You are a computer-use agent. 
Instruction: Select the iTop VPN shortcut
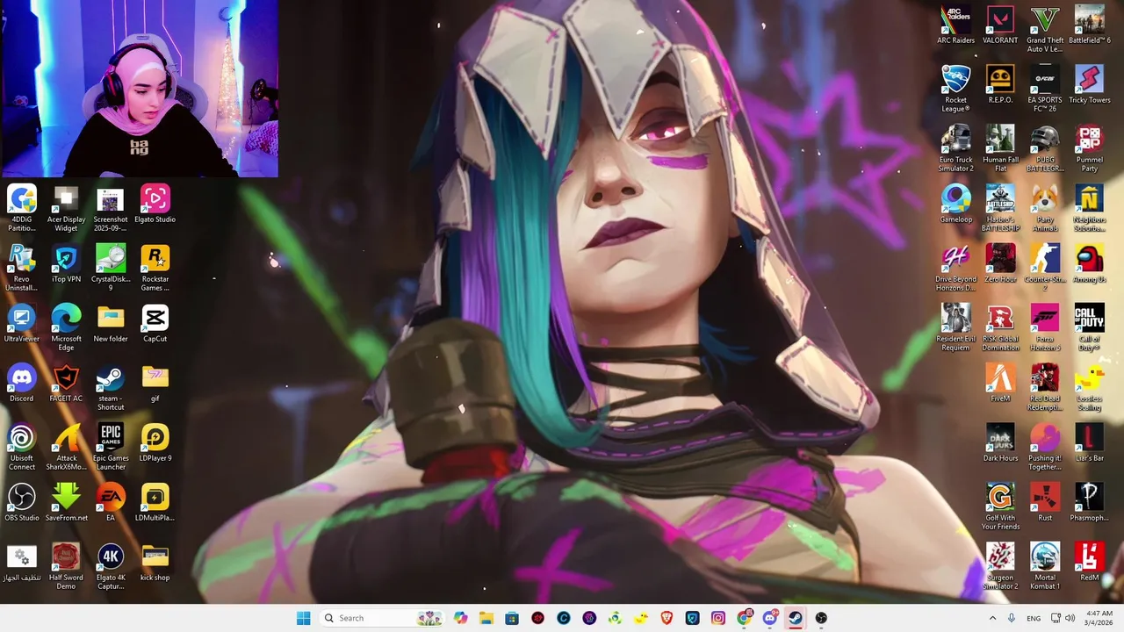(66, 264)
